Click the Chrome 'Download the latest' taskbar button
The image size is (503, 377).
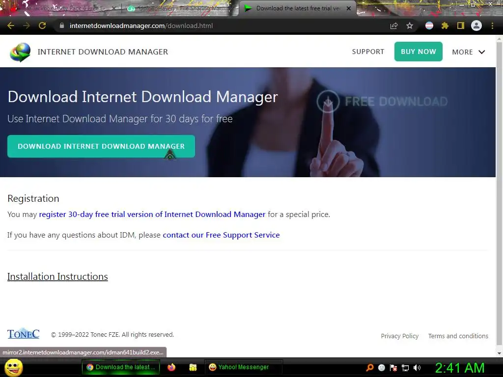pyautogui.click(x=122, y=367)
